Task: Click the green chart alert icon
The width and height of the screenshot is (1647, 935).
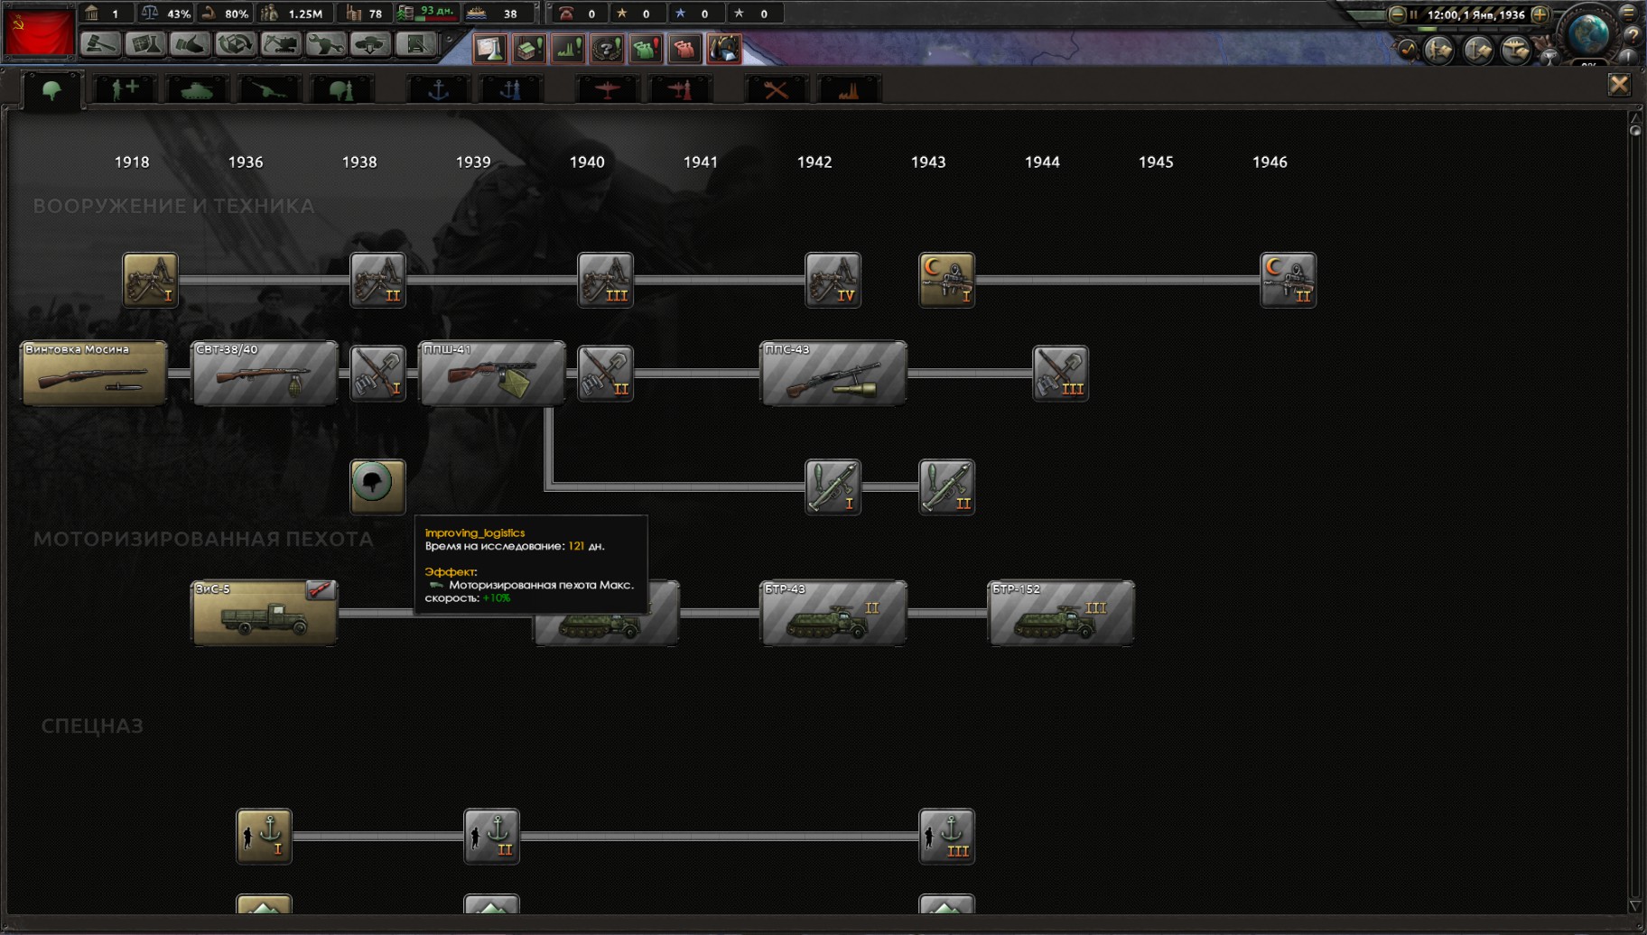Action: tap(568, 49)
